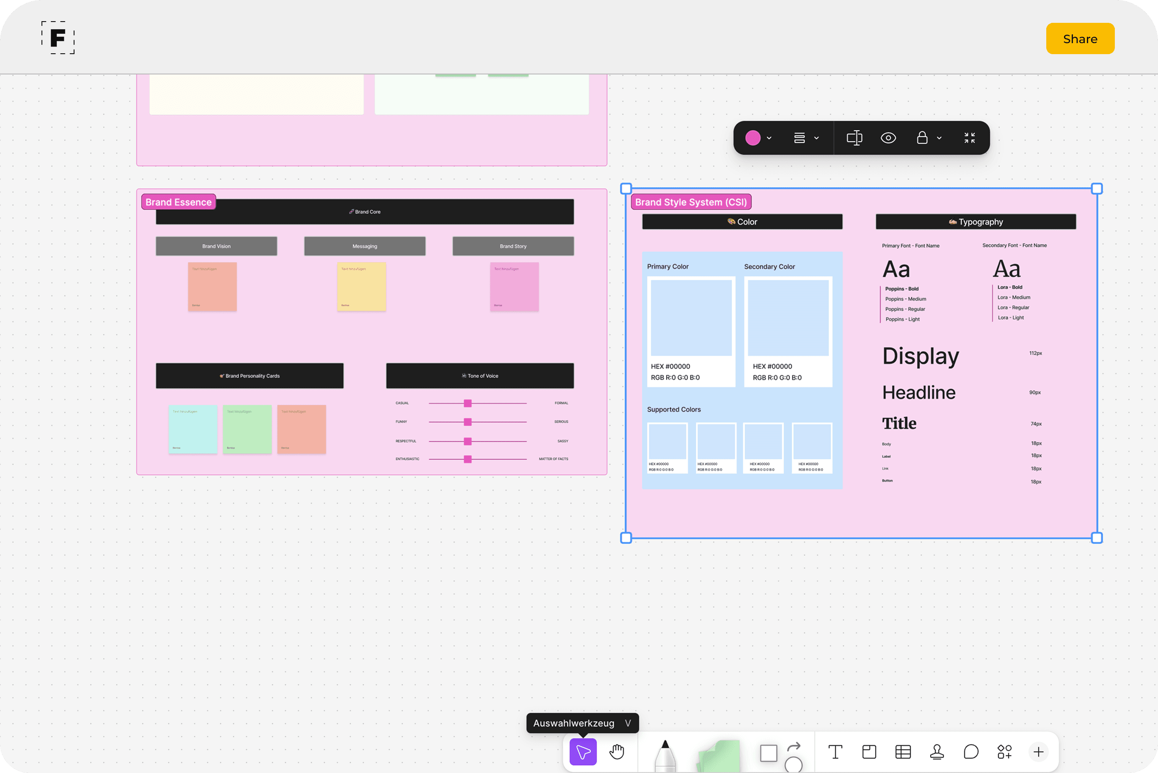Select the Text tool

[x=835, y=752]
